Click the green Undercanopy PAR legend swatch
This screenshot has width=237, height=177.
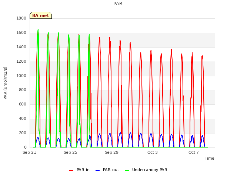[x=127, y=170]
